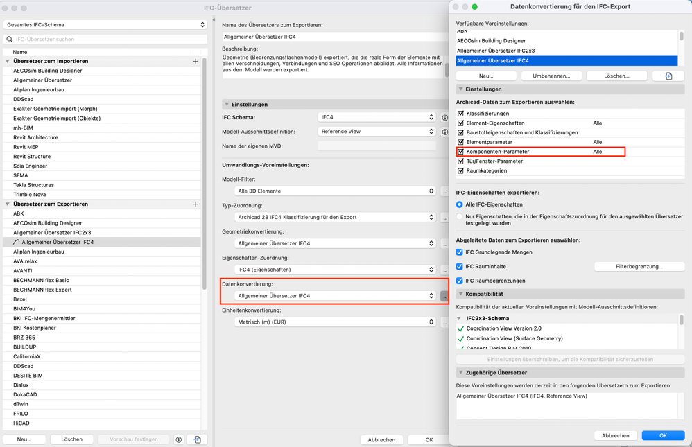This screenshot has height=447, width=692.
Task: Open the Typ-Zuordnung ellipsis settings button
Action: click(445, 217)
